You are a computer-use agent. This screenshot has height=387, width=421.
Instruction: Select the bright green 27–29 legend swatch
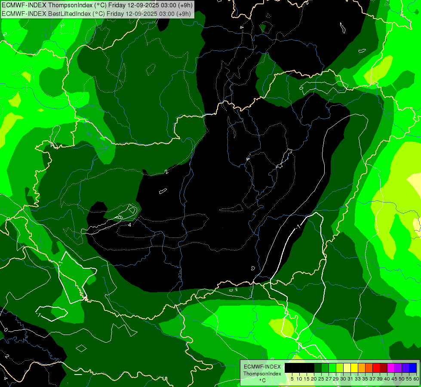point(332,368)
